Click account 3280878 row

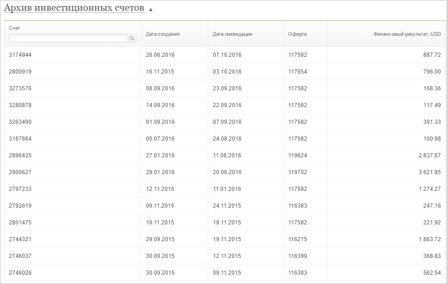20,105
